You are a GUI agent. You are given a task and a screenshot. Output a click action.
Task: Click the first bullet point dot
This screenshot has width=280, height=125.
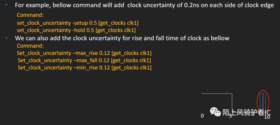click(6, 5)
